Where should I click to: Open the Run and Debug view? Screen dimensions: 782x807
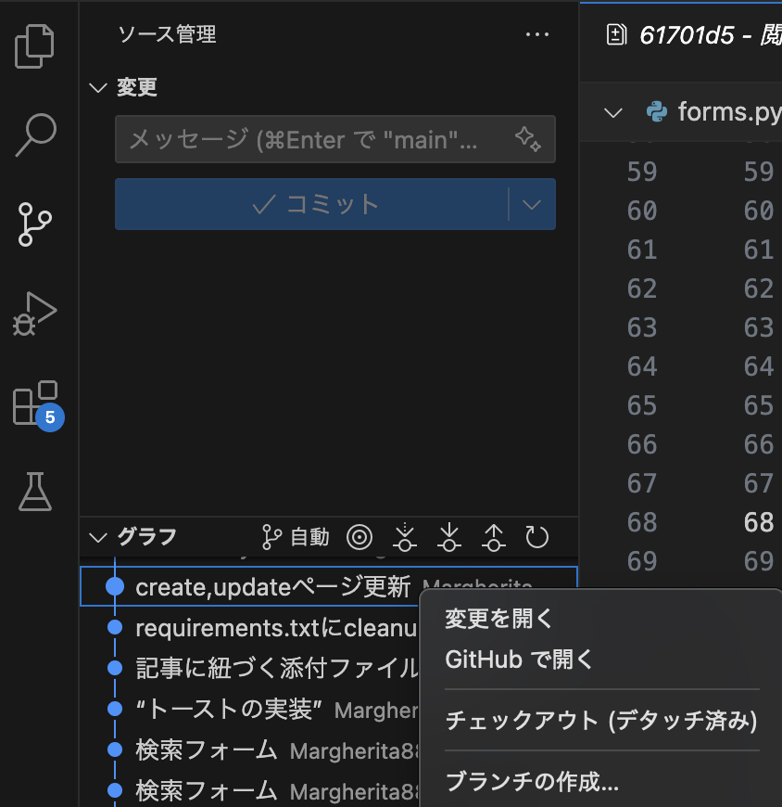34,313
